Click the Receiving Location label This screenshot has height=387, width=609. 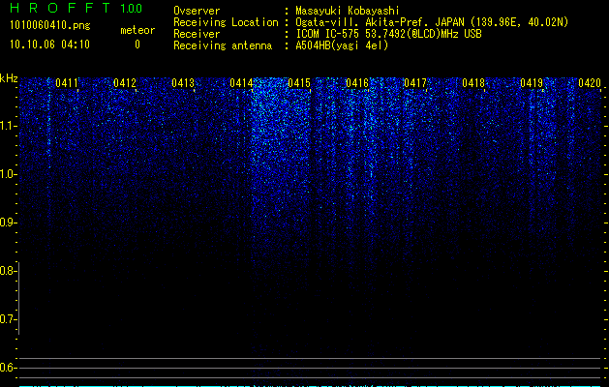[x=226, y=22]
